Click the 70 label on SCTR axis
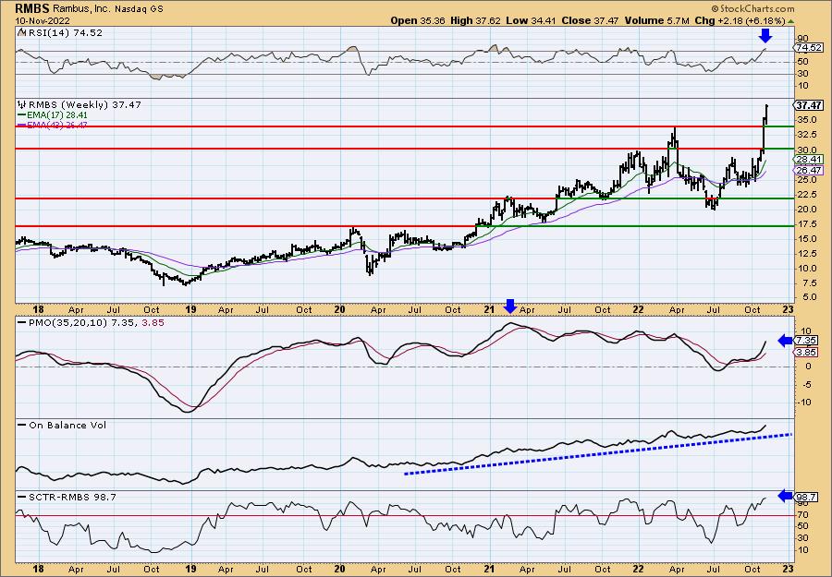This screenshot has height=577, width=832. tap(802, 514)
